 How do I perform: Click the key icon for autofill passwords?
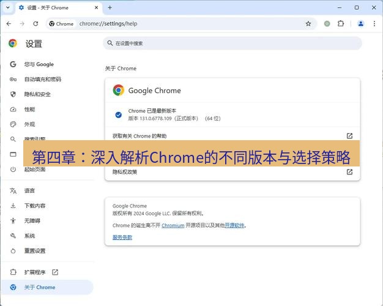13,79
